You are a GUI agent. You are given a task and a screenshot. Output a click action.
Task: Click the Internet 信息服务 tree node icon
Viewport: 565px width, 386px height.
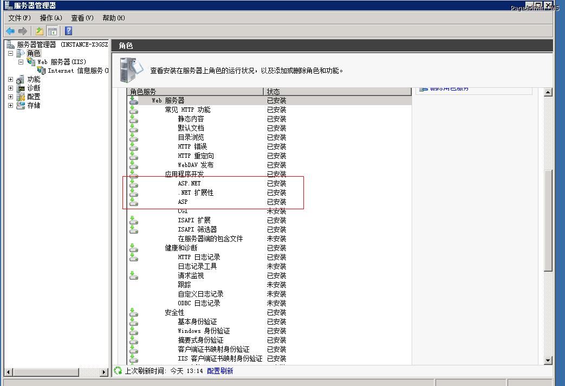point(41,70)
